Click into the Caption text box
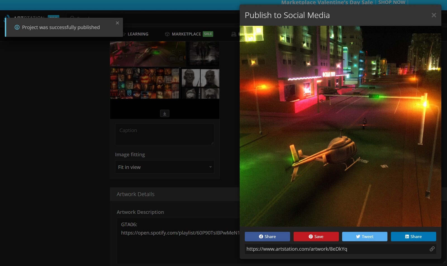This screenshot has height=266, width=447. tap(165, 134)
